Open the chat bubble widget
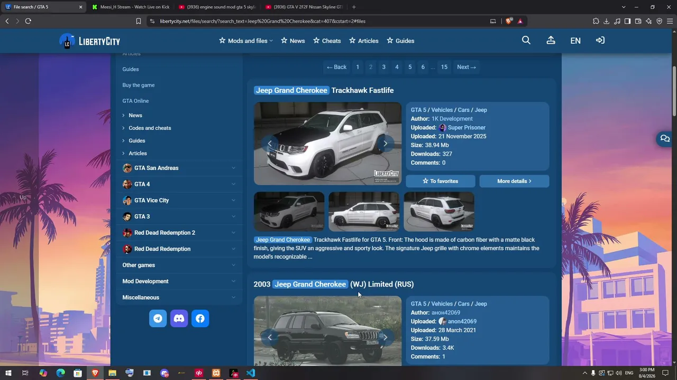The width and height of the screenshot is (677, 380). point(665,139)
